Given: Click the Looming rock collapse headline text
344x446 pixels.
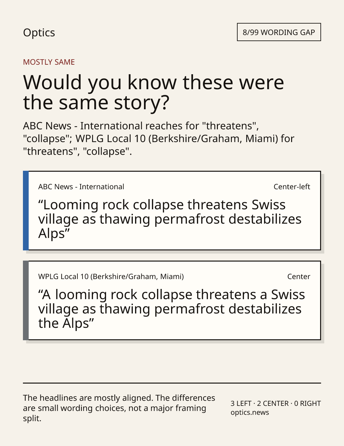Looking at the screenshot, I should (x=170, y=219).
